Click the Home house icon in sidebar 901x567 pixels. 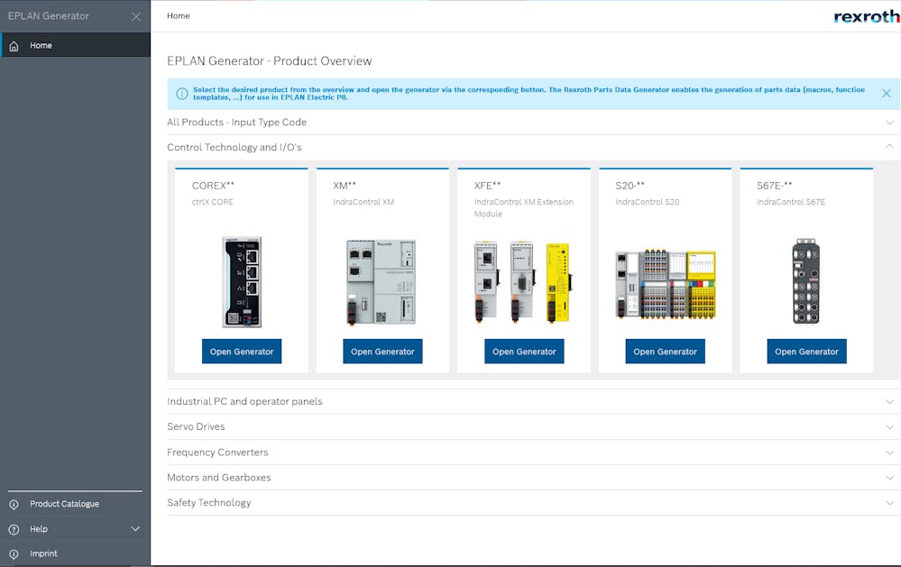click(14, 46)
